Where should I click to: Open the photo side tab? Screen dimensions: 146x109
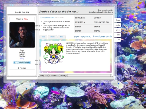118,30
